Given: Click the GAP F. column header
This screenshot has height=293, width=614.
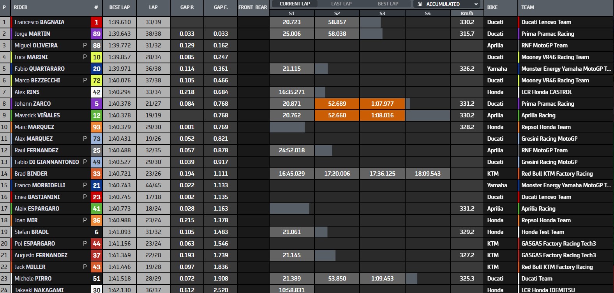Looking at the screenshot, I should [221, 7].
